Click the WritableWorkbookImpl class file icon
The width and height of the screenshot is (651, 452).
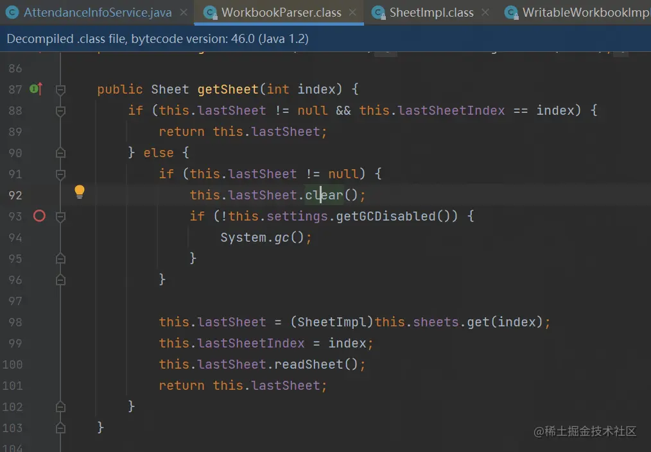coord(511,13)
